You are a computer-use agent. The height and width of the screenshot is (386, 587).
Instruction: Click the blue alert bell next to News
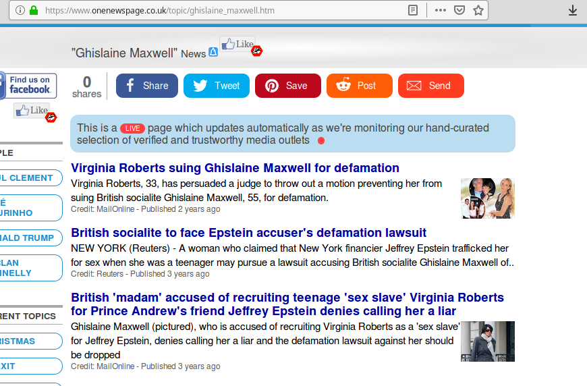[x=213, y=52]
